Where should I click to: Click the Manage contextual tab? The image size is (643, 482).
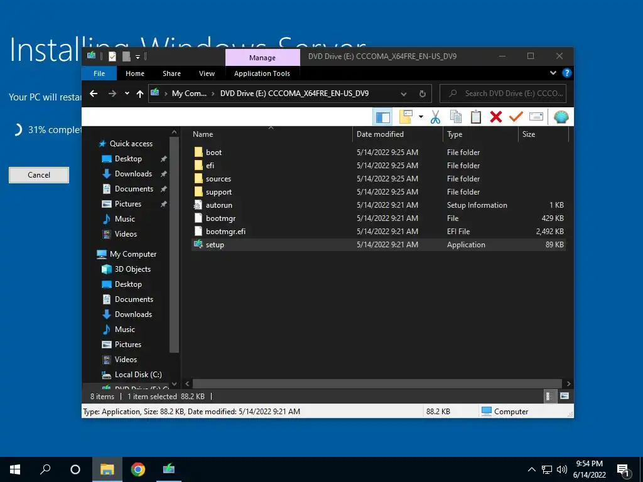(262, 58)
